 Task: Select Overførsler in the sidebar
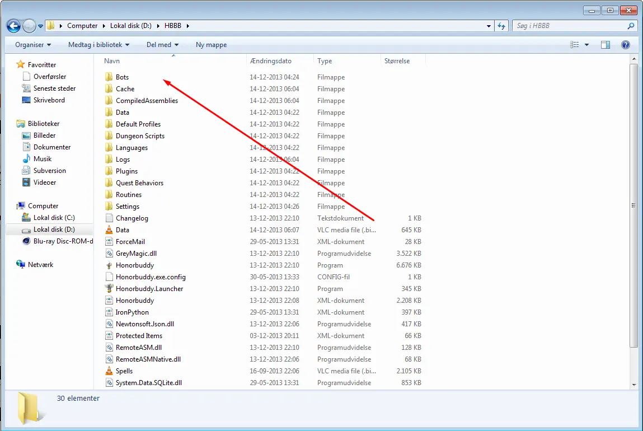point(50,77)
